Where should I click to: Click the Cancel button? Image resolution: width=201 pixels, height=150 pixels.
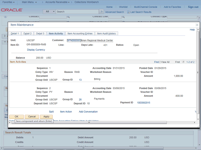pyautogui.click(x=32, y=117)
